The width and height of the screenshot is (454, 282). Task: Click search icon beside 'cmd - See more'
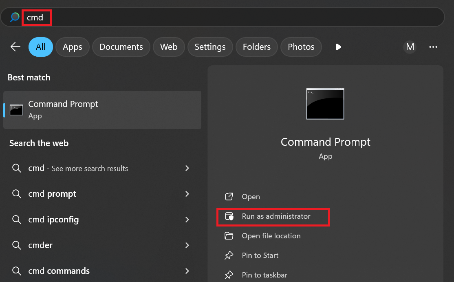16,169
